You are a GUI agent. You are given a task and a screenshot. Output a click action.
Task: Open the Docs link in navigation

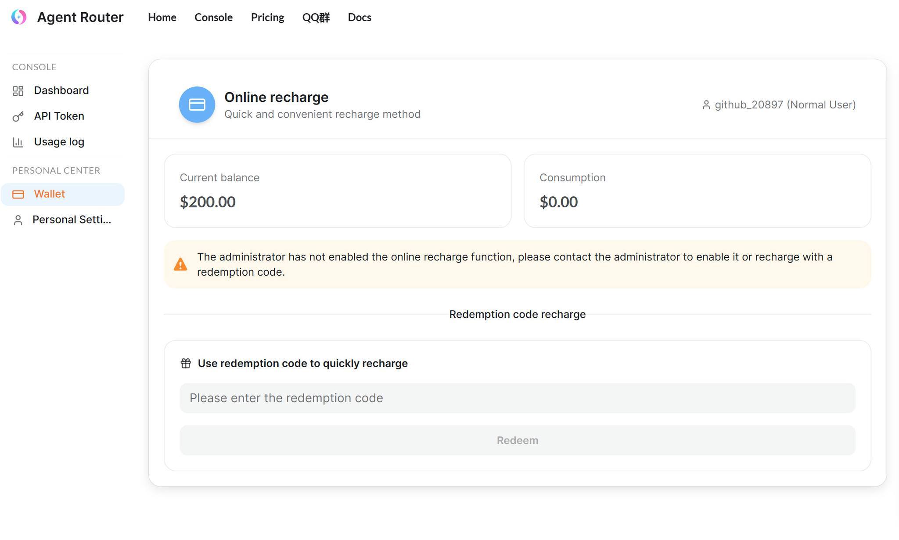[360, 18]
